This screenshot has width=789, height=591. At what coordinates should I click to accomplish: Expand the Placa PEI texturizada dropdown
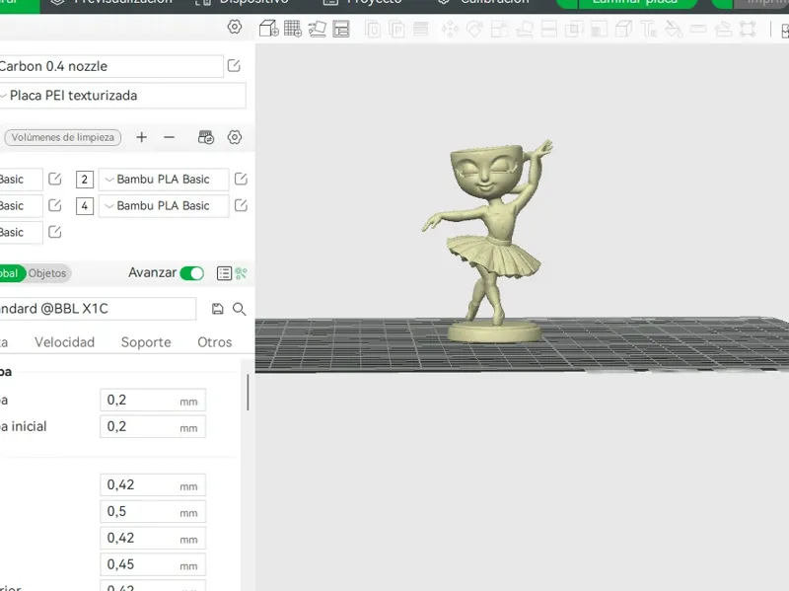pyautogui.click(x=122, y=96)
